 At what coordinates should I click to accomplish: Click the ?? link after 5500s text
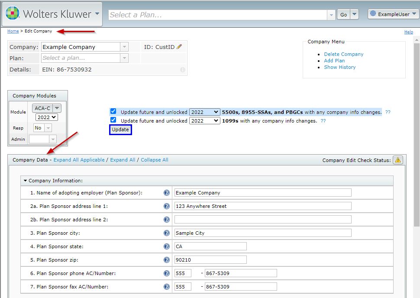click(x=388, y=112)
